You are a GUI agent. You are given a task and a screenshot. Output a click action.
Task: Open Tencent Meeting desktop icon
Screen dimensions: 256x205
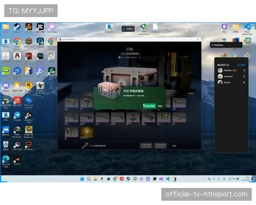pos(6,130)
